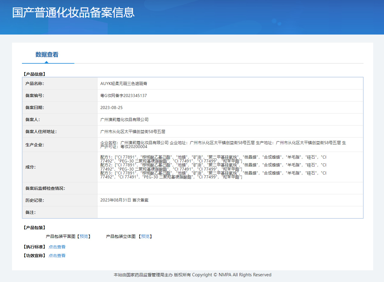Open 预览 for 产品包装立体图

click(145, 236)
